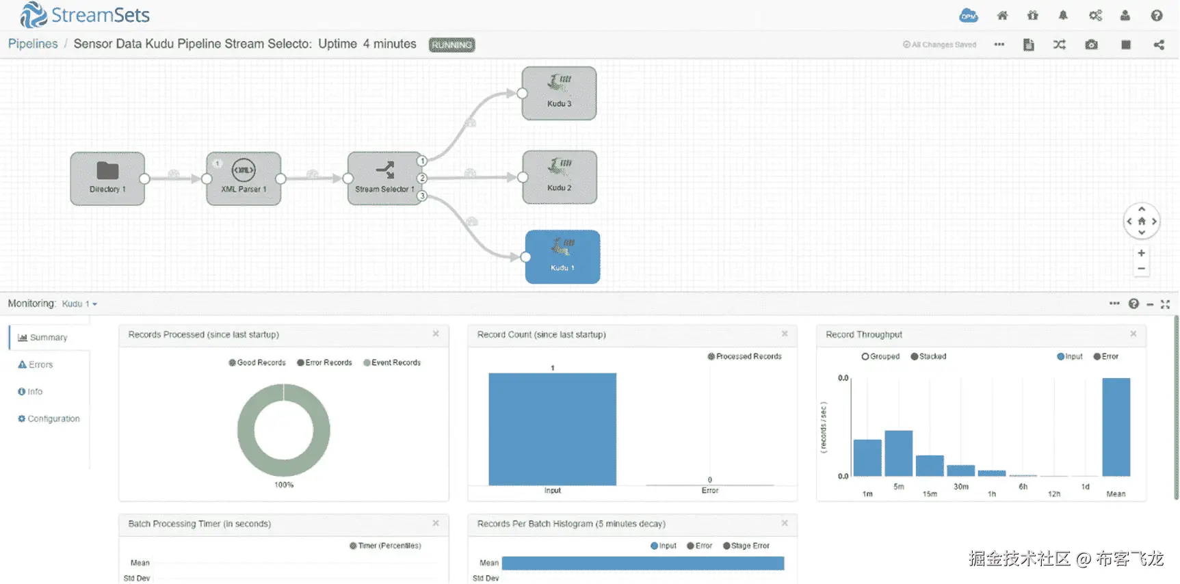Click Stream Selector output port 3
The width and height of the screenshot is (1180, 584).
(422, 196)
